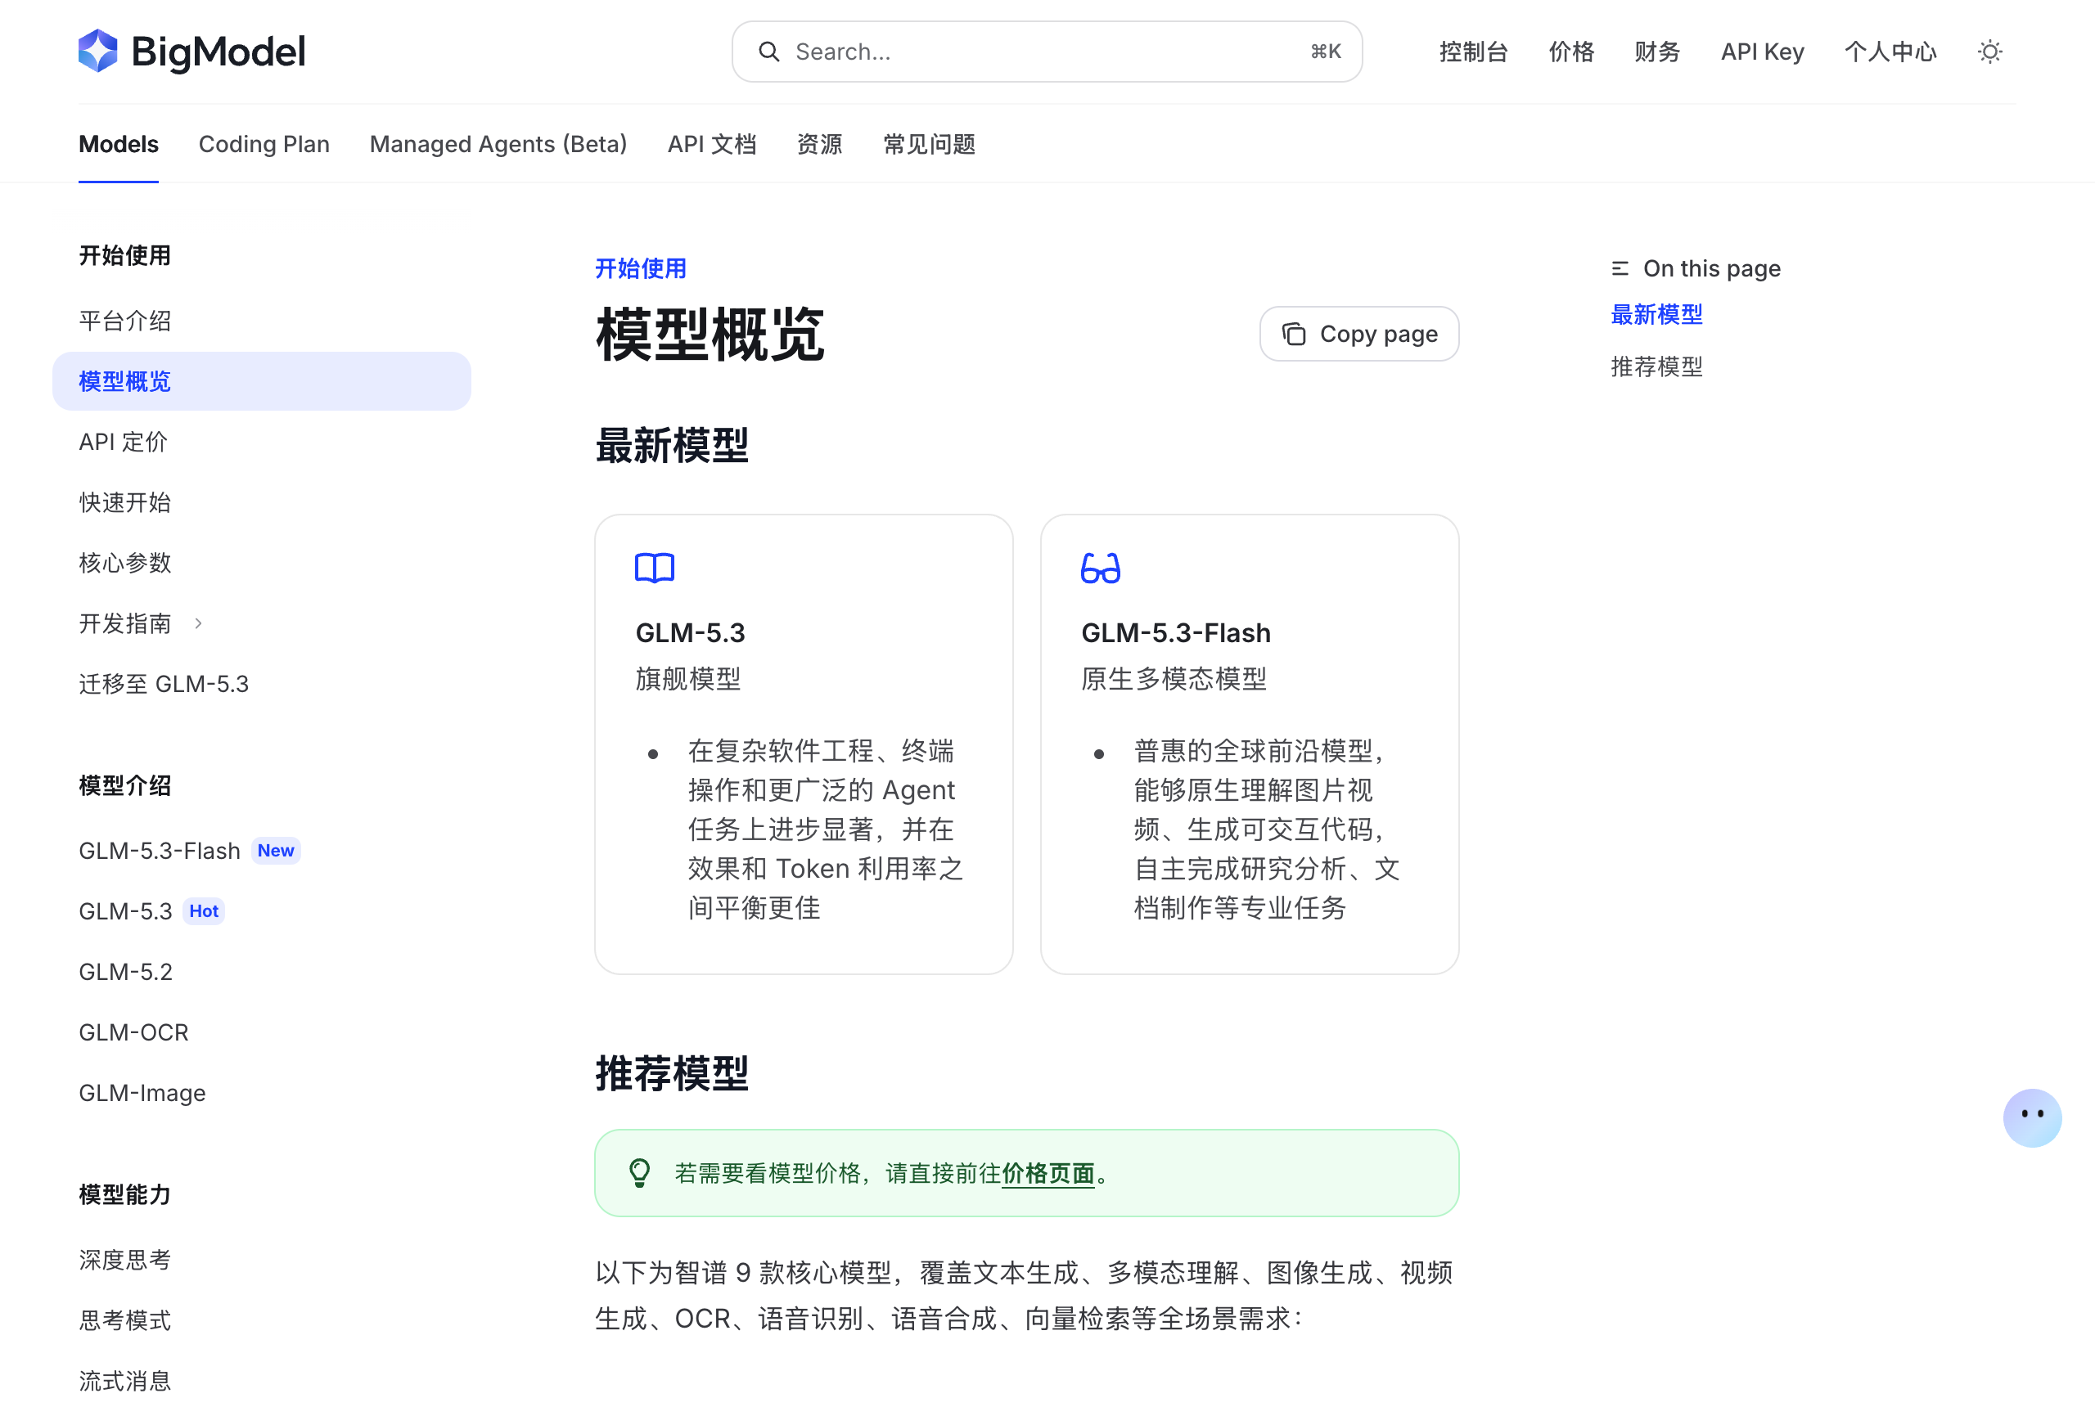
Task: Click the book icon on GLM-5.3 card
Action: point(655,568)
